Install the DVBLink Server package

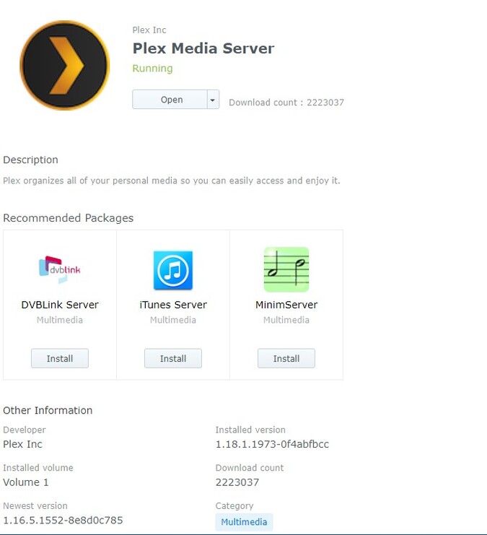[60, 358]
